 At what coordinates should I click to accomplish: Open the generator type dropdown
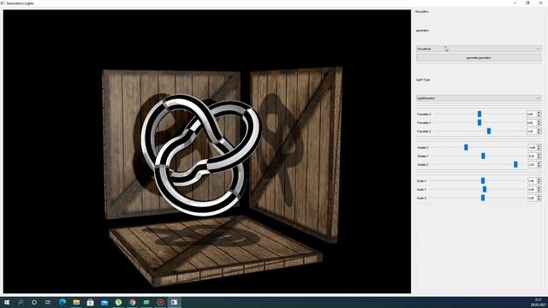click(479, 49)
